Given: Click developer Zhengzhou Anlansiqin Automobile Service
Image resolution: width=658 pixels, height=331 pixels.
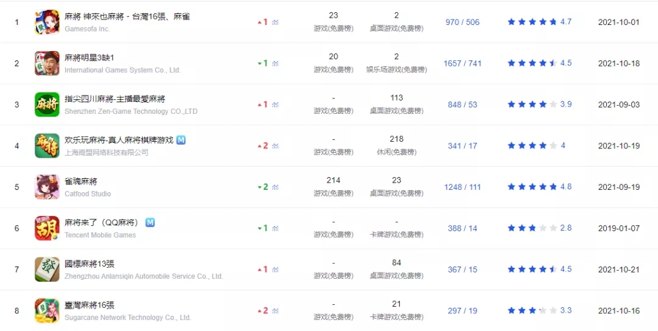Looking at the screenshot, I should pos(144,276).
